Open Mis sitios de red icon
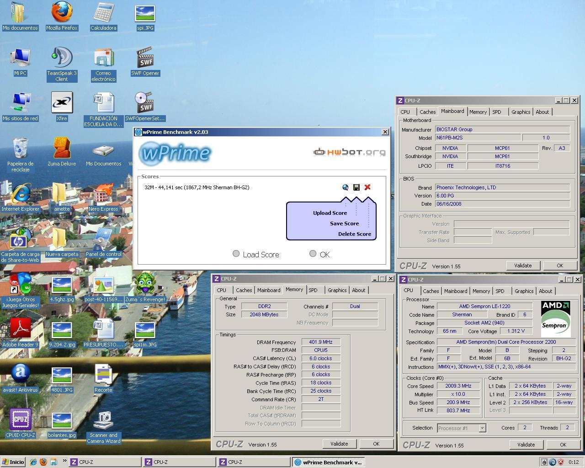Image resolution: width=585 pixels, height=468 pixels. click(20, 106)
